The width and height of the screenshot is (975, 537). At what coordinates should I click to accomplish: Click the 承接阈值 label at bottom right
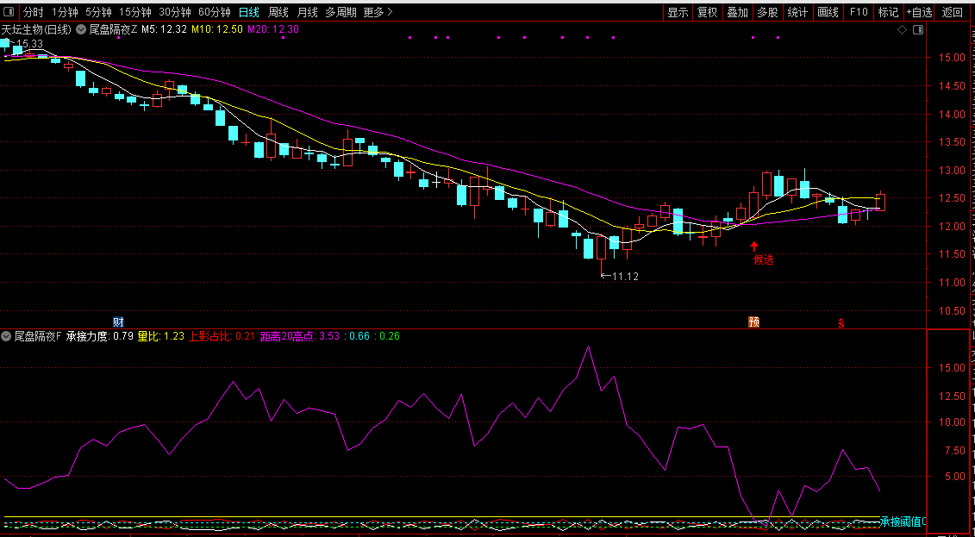[903, 521]
